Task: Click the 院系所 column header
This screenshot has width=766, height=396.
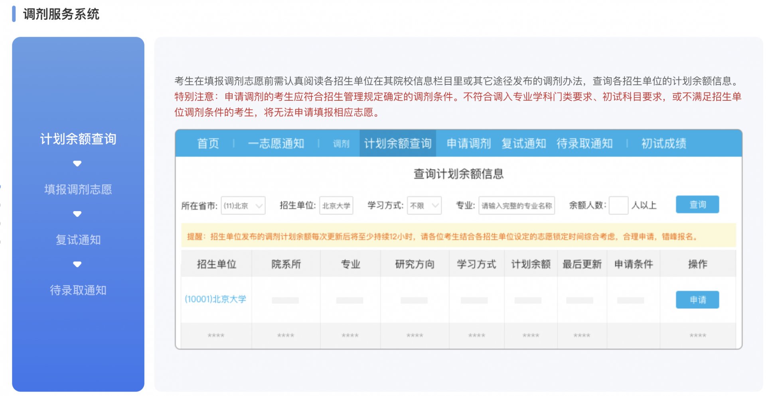Action: click(x=286, y=264)
